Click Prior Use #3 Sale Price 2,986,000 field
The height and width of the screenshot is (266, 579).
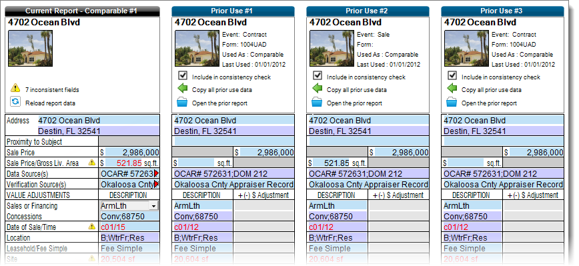pos(536,152)
